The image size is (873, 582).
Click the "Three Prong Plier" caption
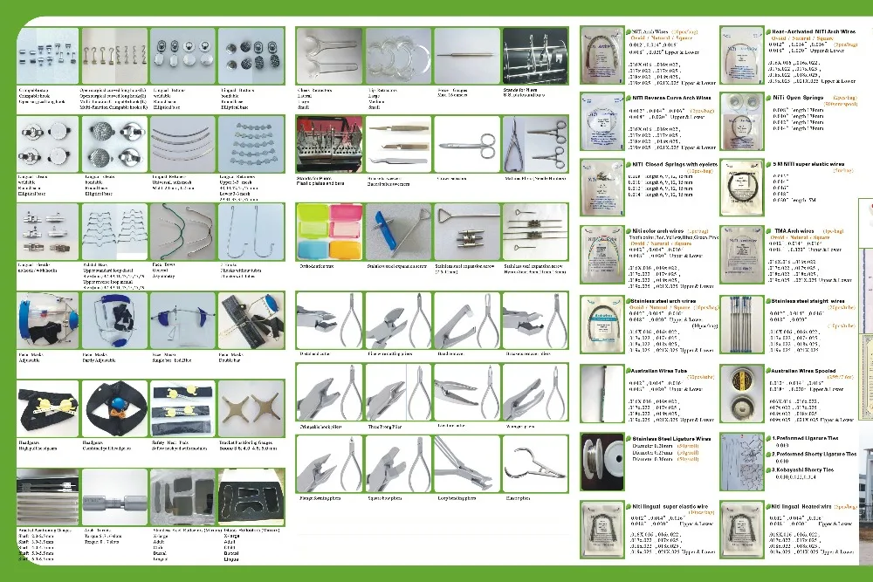pyautogui.click(x=385, y=427)
